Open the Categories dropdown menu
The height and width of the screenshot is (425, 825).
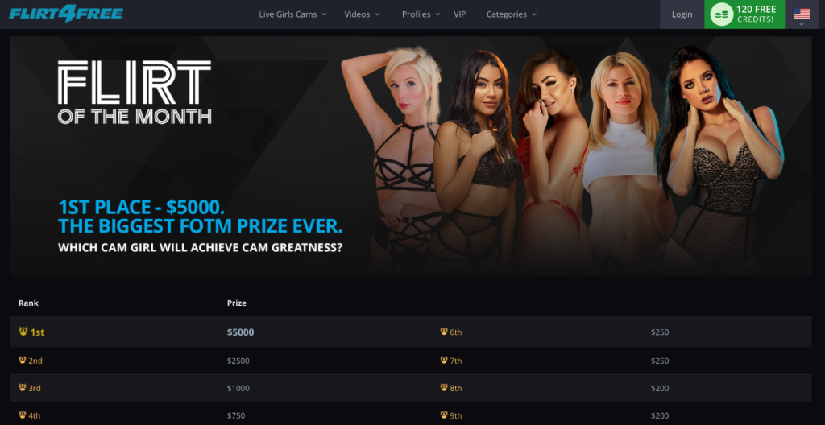[x=512, y=14]
